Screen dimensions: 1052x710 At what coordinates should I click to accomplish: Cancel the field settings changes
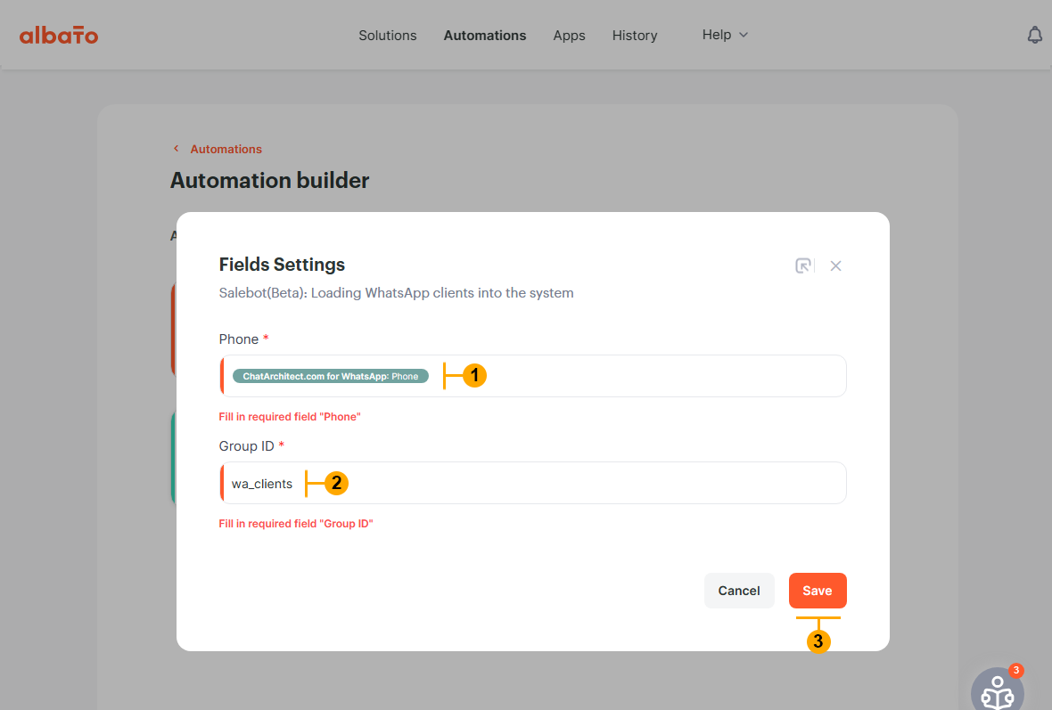click(x=739, y=591)
